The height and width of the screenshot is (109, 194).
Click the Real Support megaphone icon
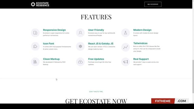pyautogui.click(x=125, y=62)
